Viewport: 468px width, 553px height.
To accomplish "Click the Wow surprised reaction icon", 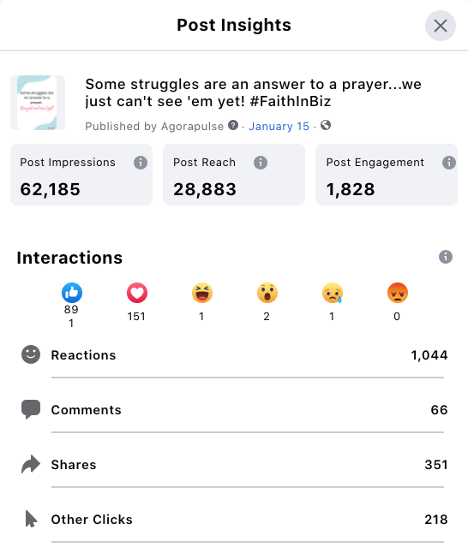I will point(267,293).
